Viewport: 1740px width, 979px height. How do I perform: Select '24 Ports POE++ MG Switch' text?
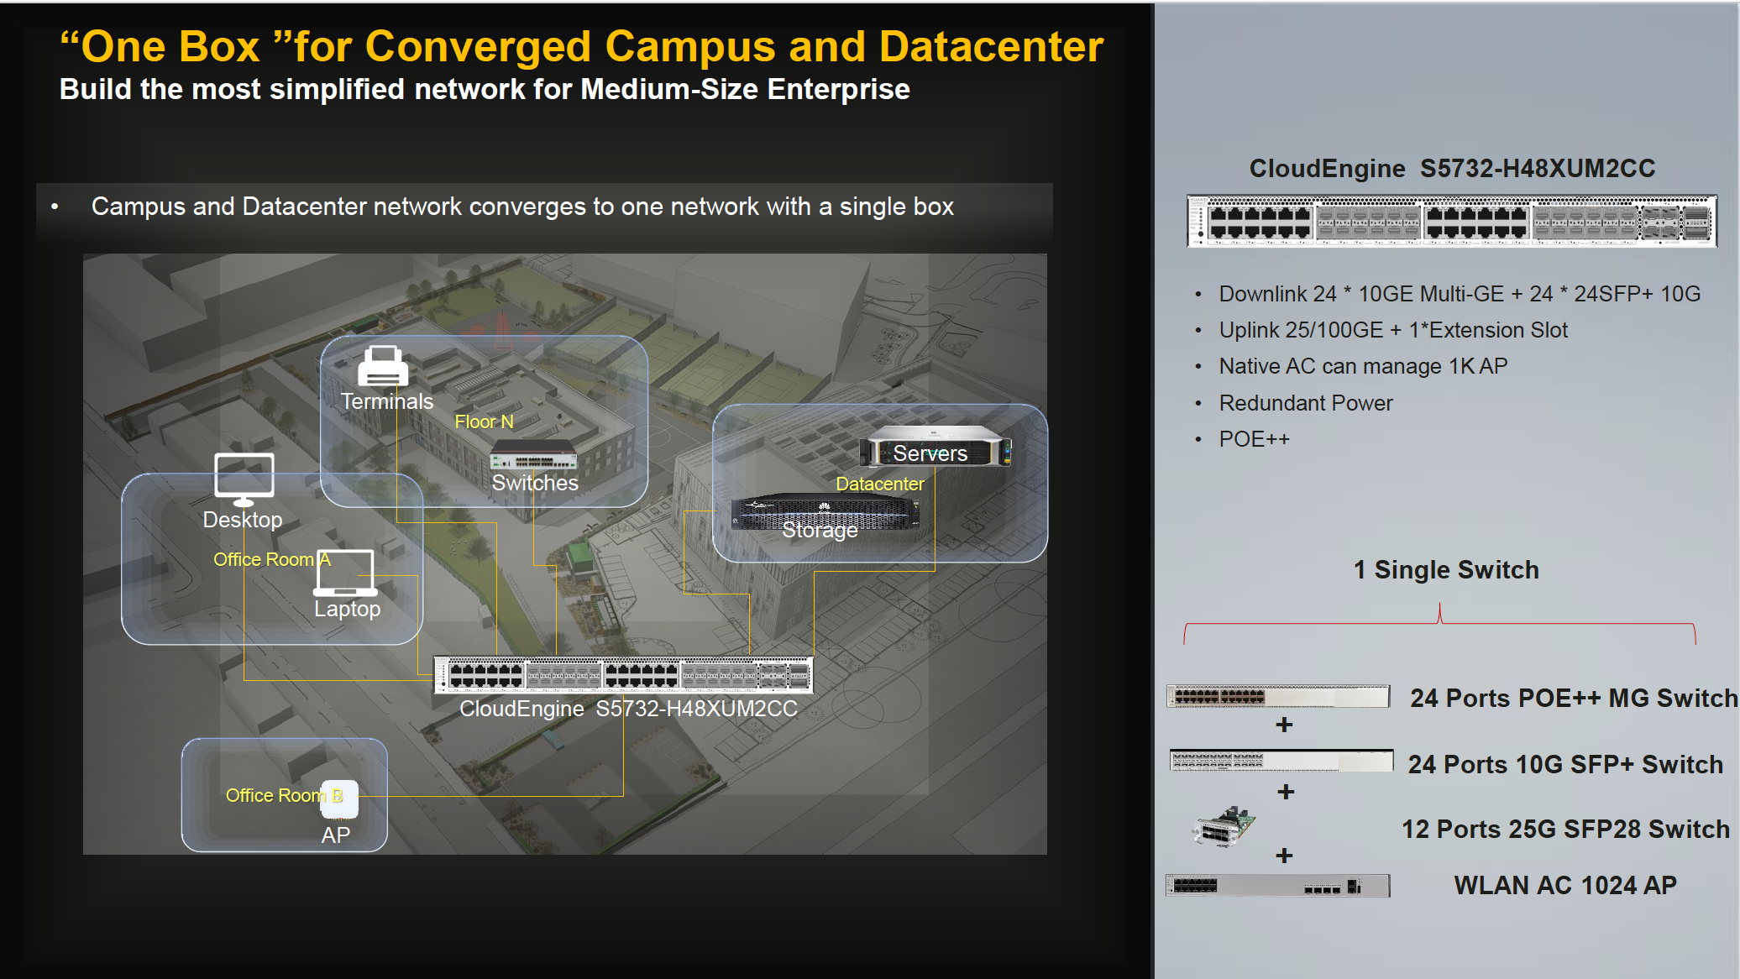pos(1573,698)
